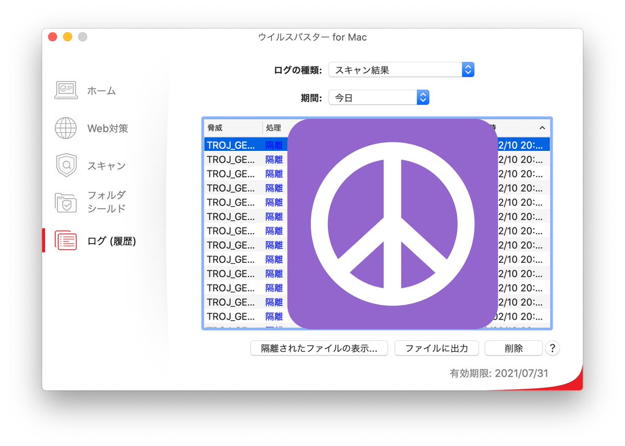Go to スキャン shield icon
Image resolution: width=625 pixels, height=446 pixels.
[66, 165]
